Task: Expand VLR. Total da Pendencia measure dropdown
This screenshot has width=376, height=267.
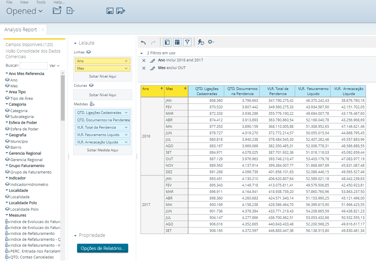Action: pyautogui.click(x=126, y=127)
